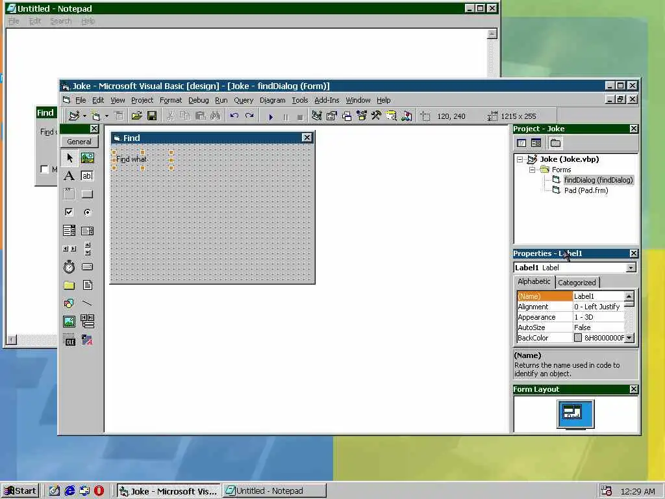Open the Label1 object dropdown in Properties
This screenshot has height=499, width=665.
pos(631,268)
